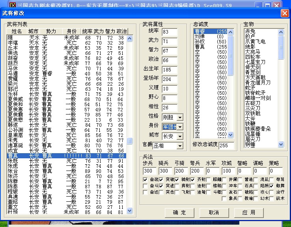Click the 修改忠诚度 input field
The height and width of the screenshot is (227, 291).
coord(226,146)
